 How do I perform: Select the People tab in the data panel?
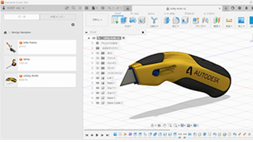(58, 17)
